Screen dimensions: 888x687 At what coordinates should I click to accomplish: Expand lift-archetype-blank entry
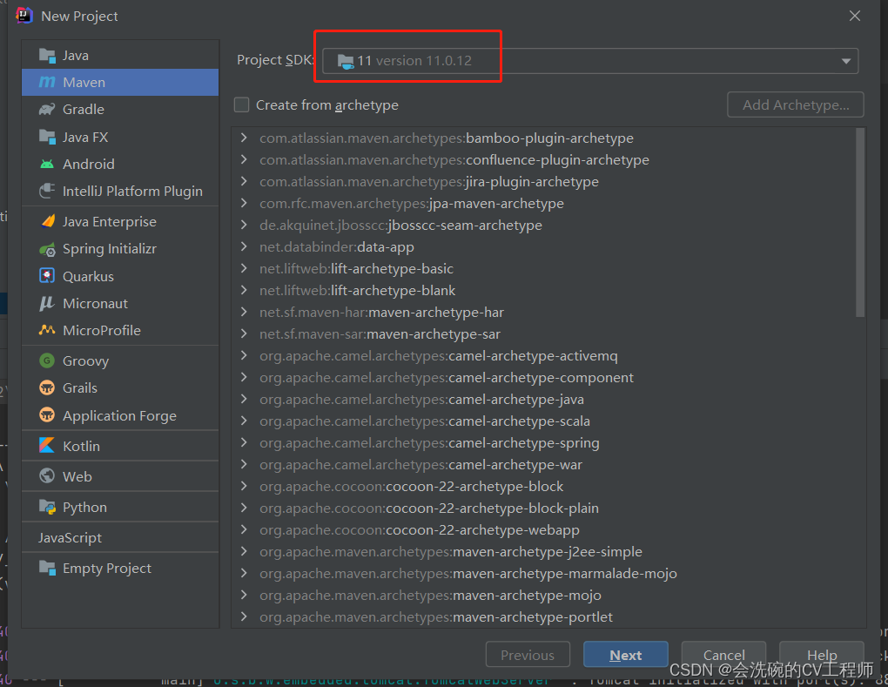click(x=244, y=290)
